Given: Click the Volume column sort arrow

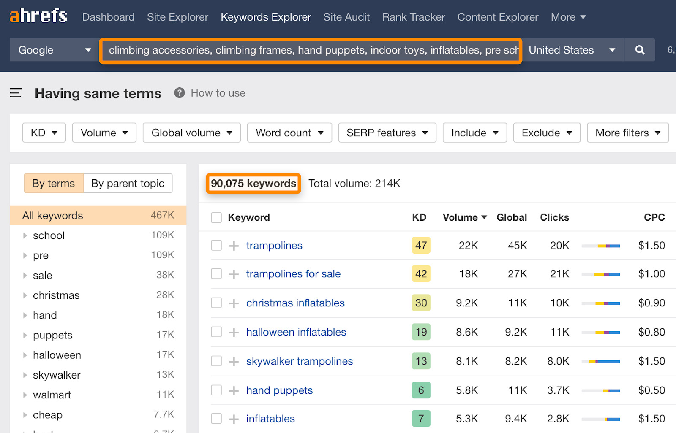Looking at the screenshot, I should [x=484, y=217].
